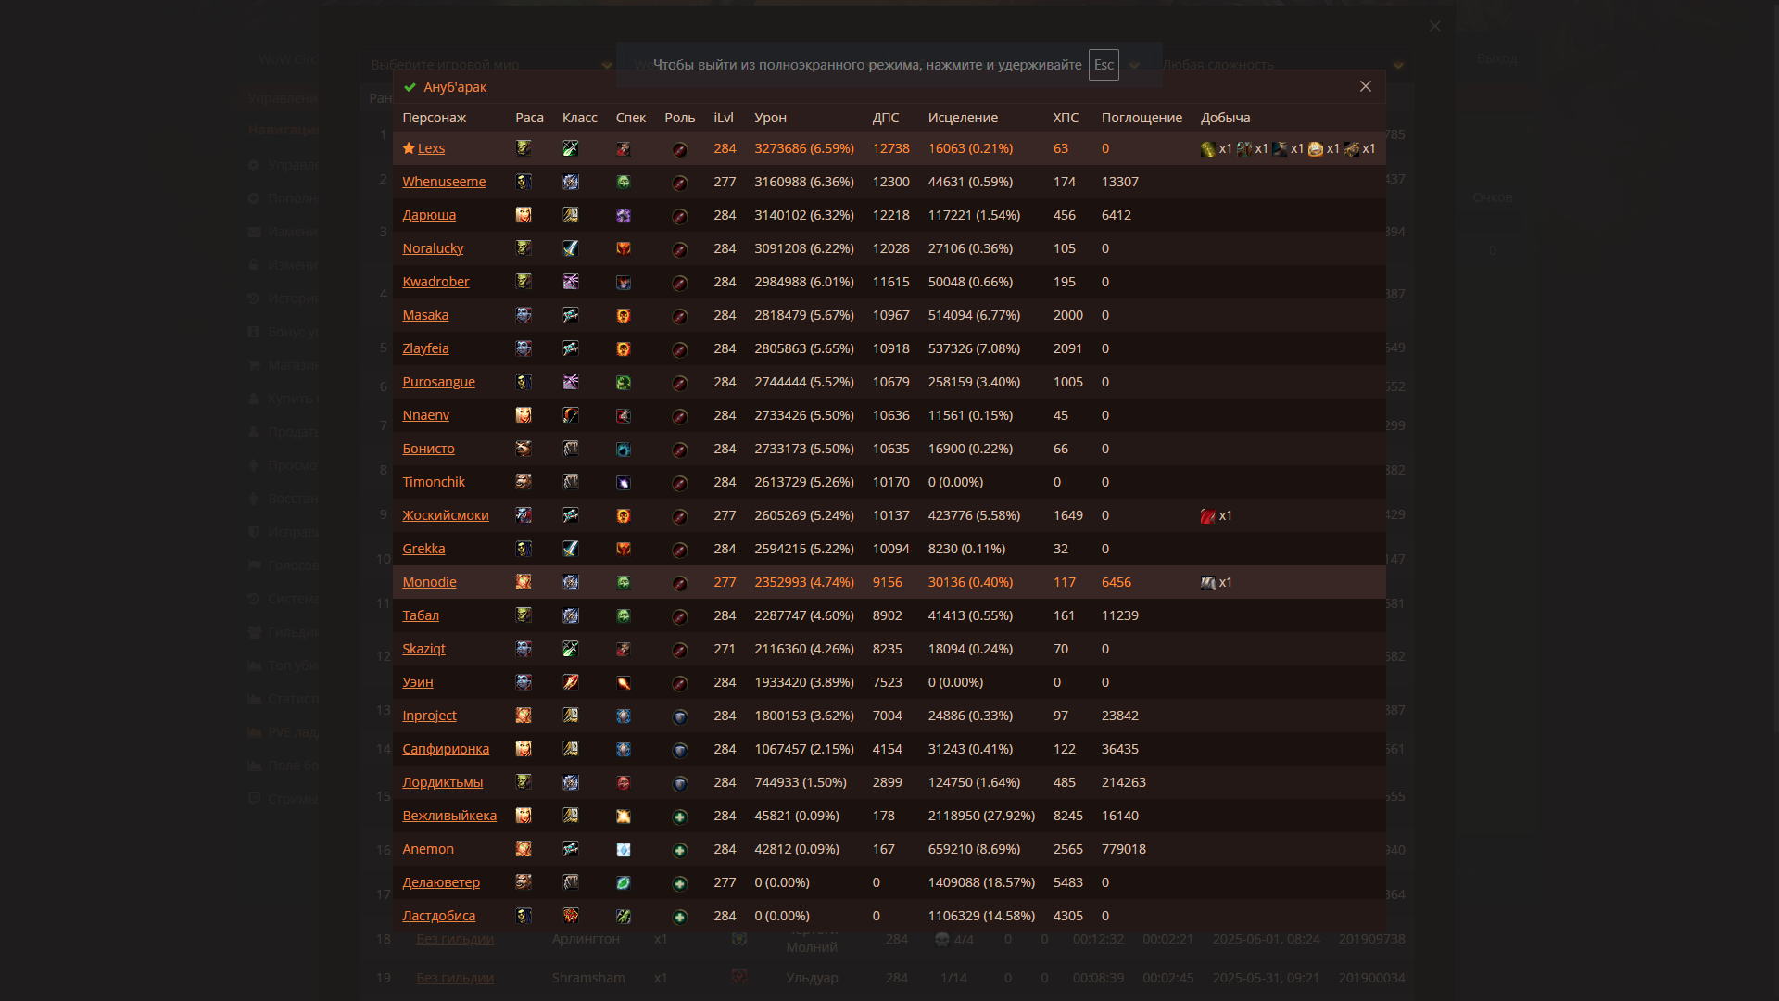The image size is (1779, 1001).
Task: Click the loot item icon in Monodie row
Action: (1207, 583)
